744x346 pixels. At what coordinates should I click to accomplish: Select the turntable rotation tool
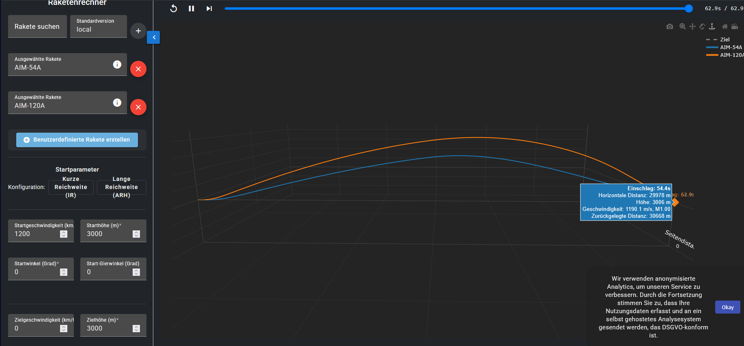[x=712, y=26]
